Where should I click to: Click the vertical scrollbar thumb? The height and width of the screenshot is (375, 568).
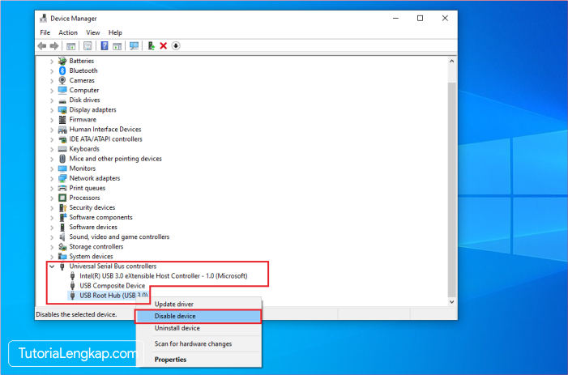tap(451, 189)
